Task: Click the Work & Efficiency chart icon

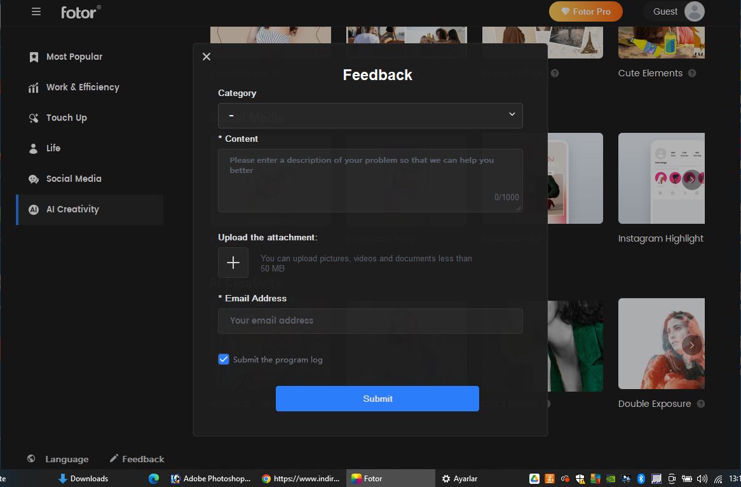Action: [x=34, y=88]
